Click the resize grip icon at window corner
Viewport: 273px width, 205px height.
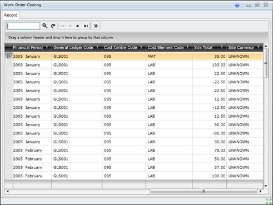[x=269, y=201]
